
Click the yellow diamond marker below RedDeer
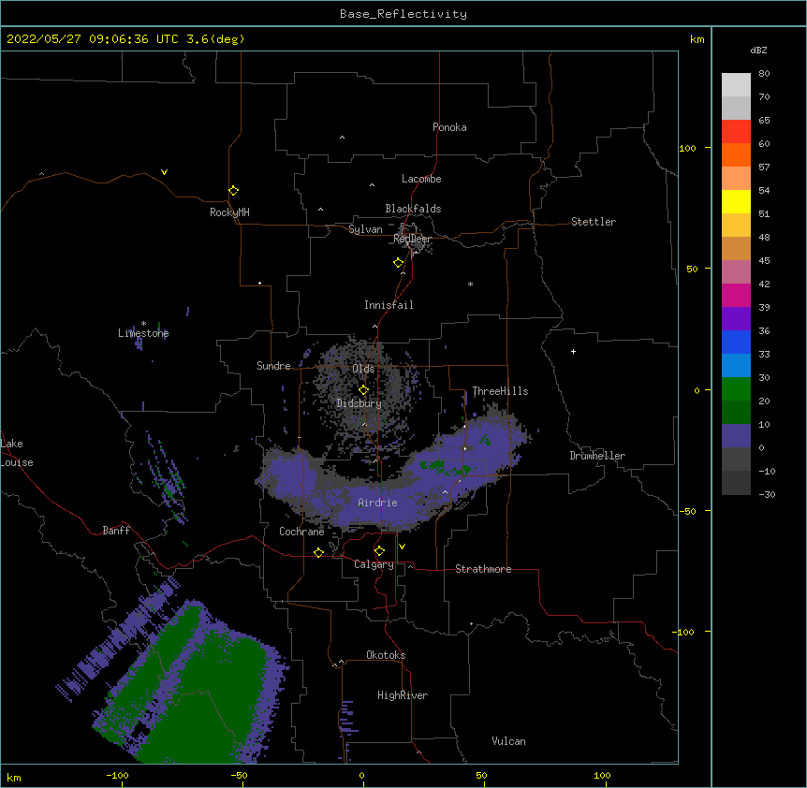coord(399,263)
